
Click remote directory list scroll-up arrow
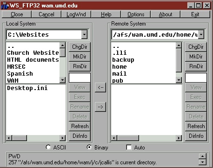click(179, 45)
